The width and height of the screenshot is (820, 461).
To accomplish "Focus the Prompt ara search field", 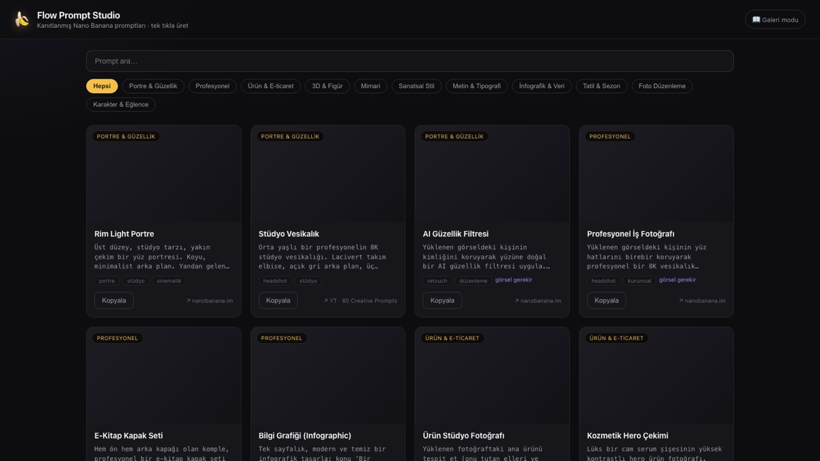I will 410,61.
